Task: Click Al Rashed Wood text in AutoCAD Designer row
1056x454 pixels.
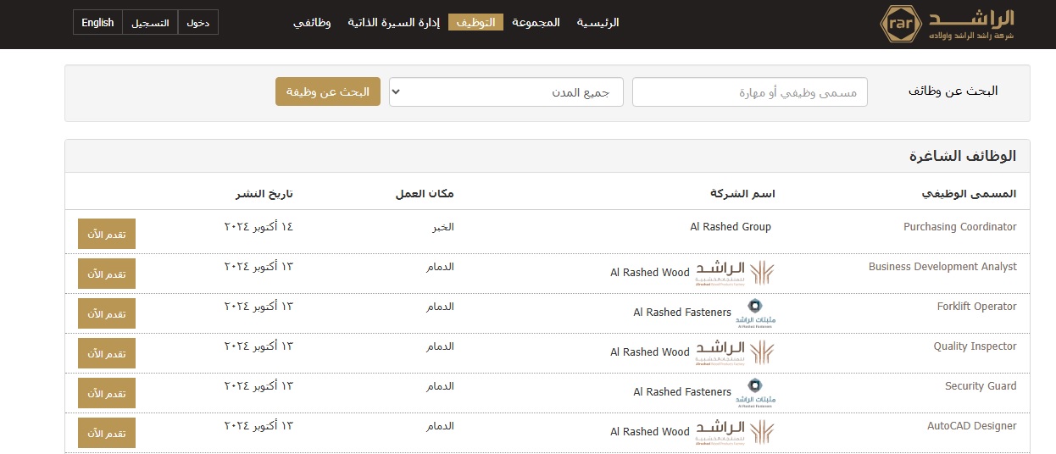Action: point(650,432)
